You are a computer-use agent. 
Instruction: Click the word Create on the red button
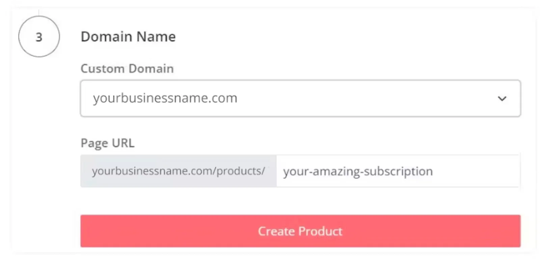point(276,231)
